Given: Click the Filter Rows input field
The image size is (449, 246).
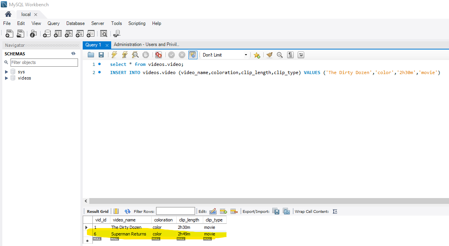Looking at the screenshot, I should click(x=176, y=211).
